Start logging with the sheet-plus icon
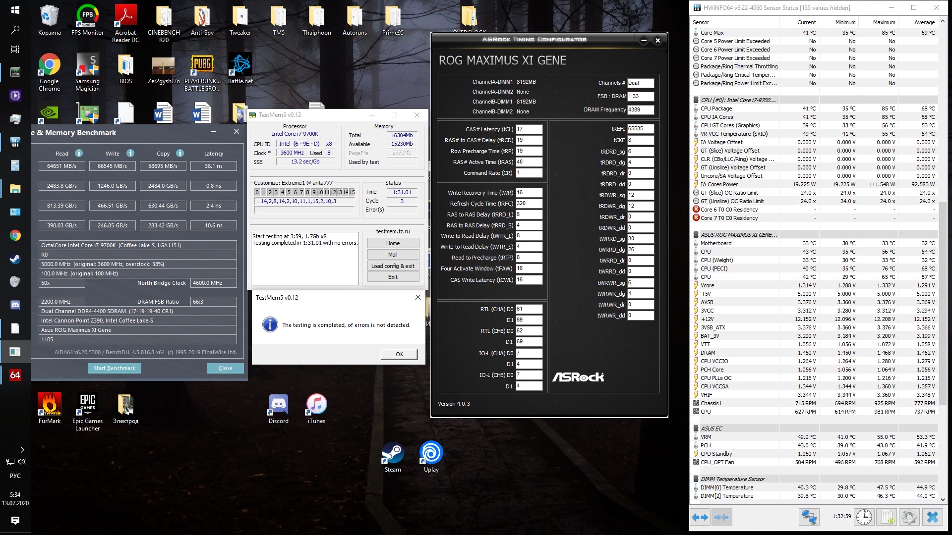Screen dimensions: 952x535 pos(887,517)
